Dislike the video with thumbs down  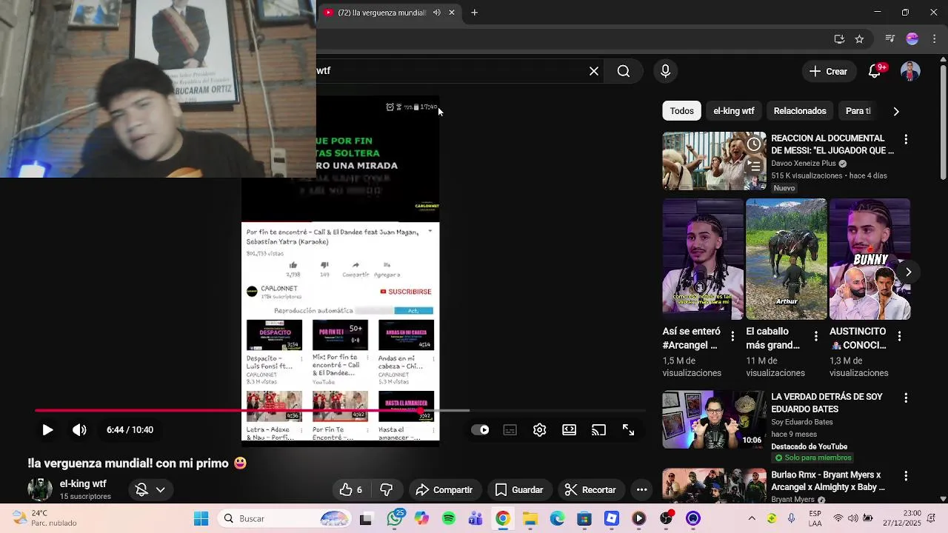(x=386, y=490)
